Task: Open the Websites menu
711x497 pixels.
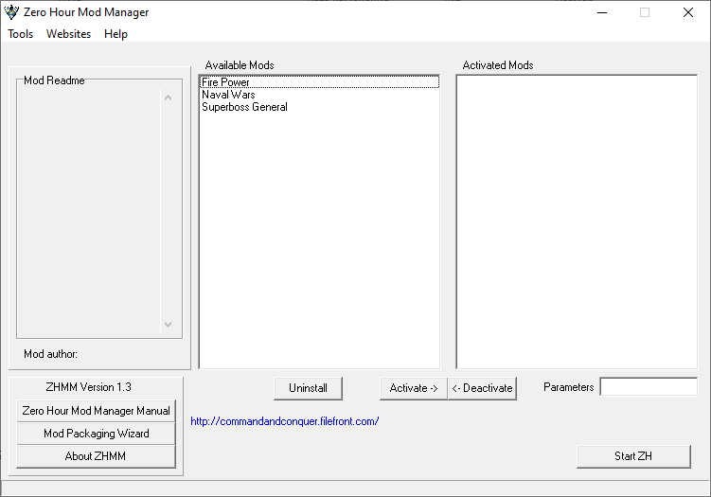Action: 68,34
